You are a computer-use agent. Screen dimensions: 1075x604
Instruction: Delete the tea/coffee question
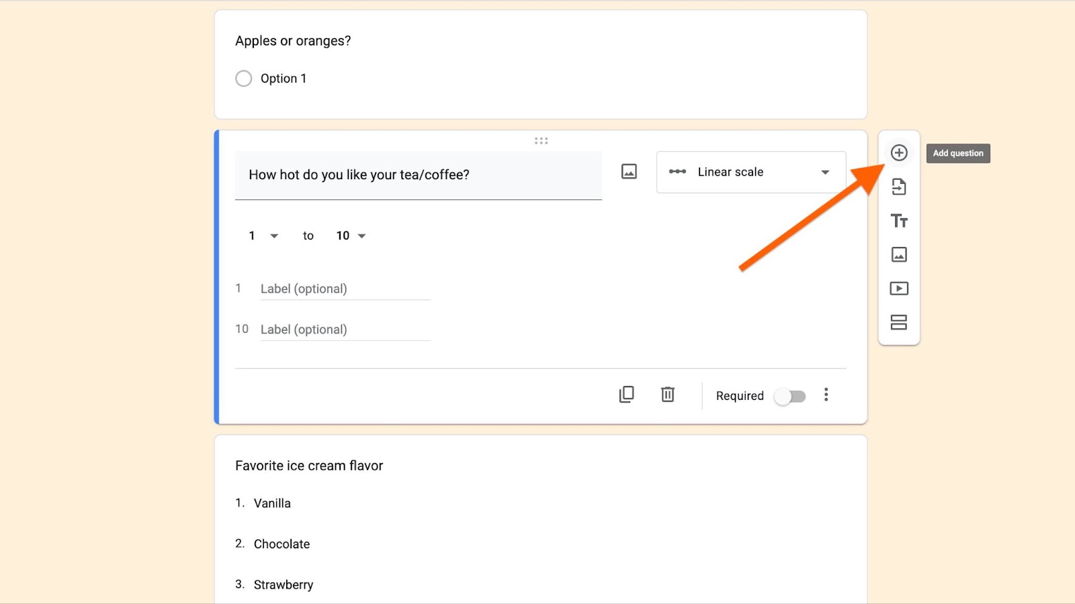point(668,395)
